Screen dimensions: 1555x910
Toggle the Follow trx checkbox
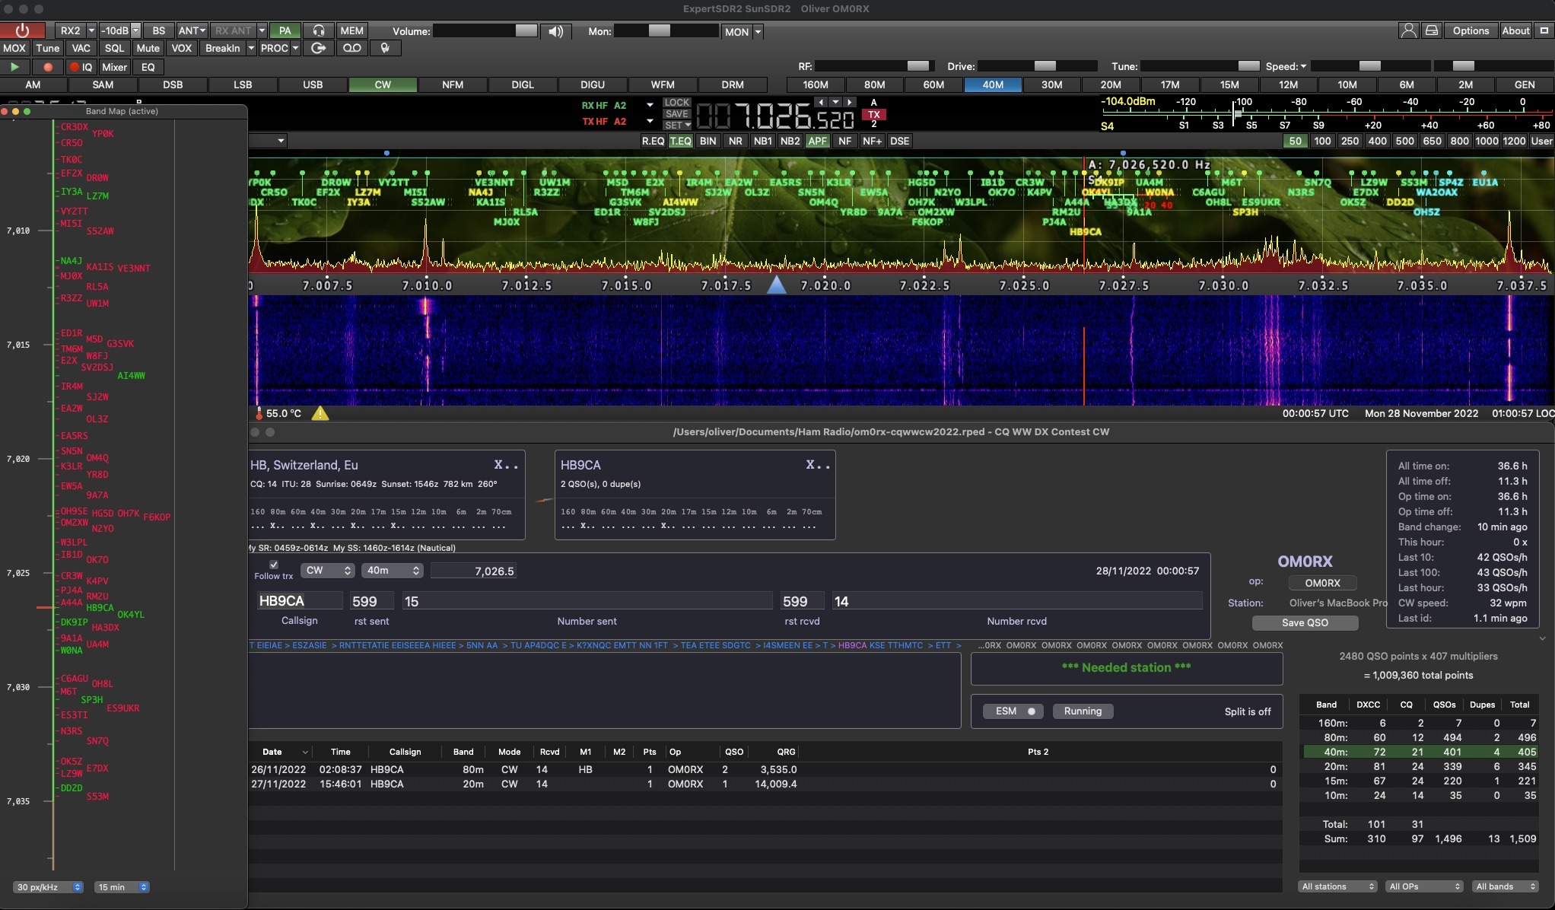coord(274,565)
